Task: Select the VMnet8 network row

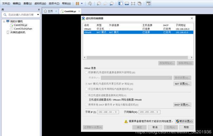Action: 138,32
